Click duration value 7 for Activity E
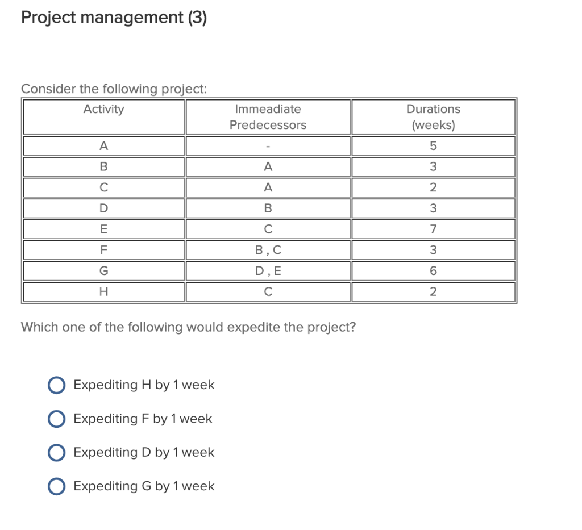Image resolution: width=582 pixels, height=530 pixels. pyautogui.click(x=433, y=229)
